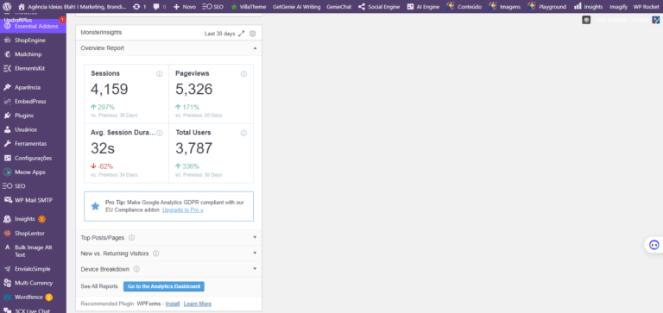Open Usuários sidebar menu
The width and height of the screenshot is (663, 313).
[33, 129]
